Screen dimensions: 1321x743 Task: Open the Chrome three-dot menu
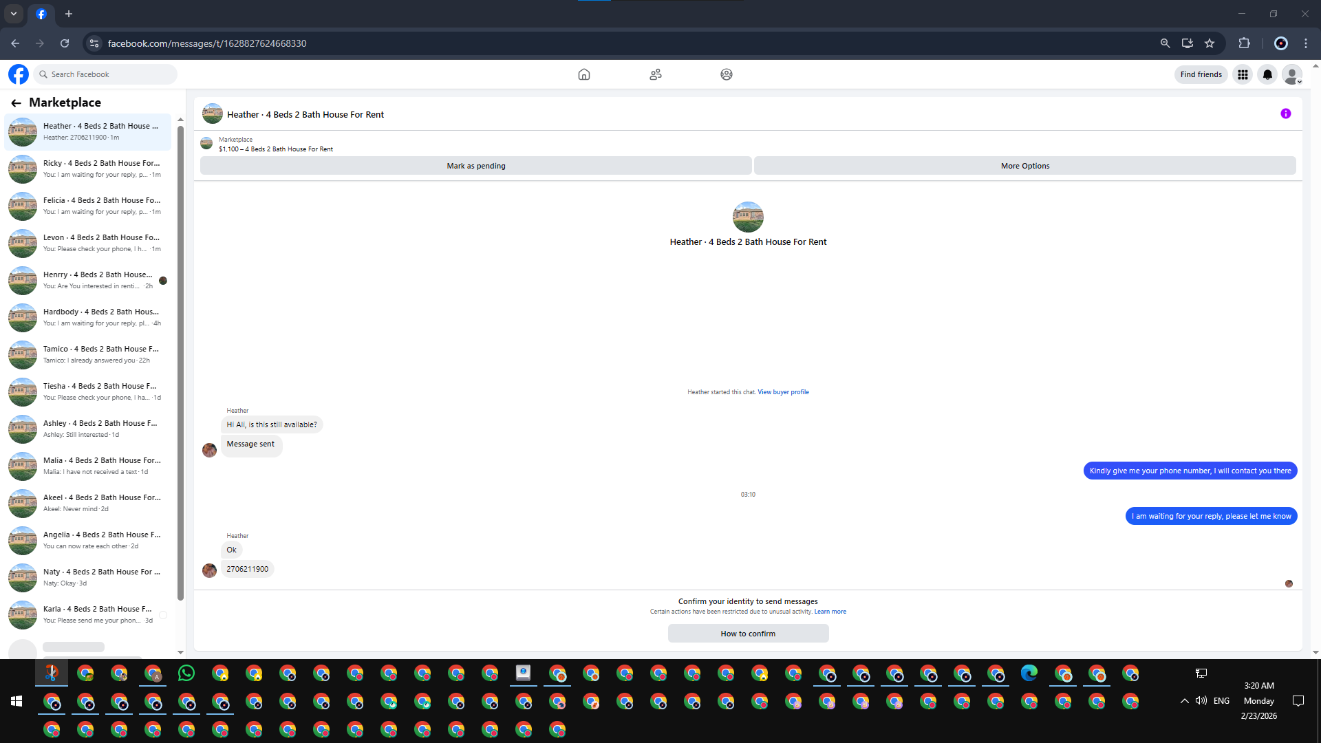(x=1306, y=43)
